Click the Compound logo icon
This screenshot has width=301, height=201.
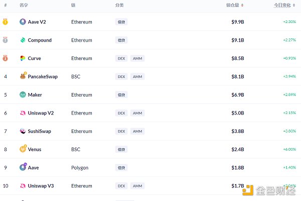[23, 40]
